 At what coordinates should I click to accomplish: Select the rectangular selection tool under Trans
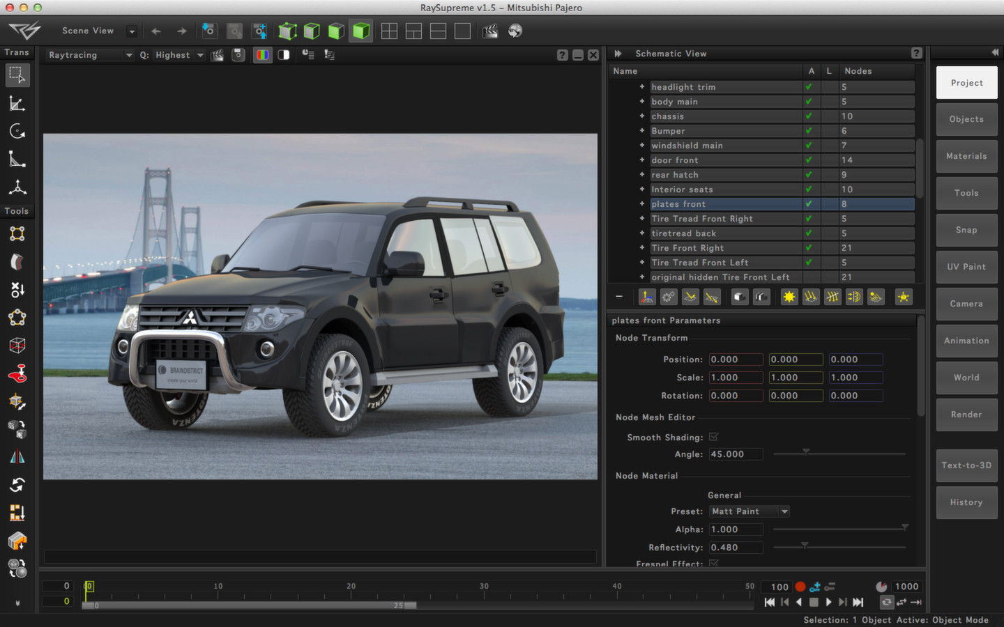[x=17, y=75]
